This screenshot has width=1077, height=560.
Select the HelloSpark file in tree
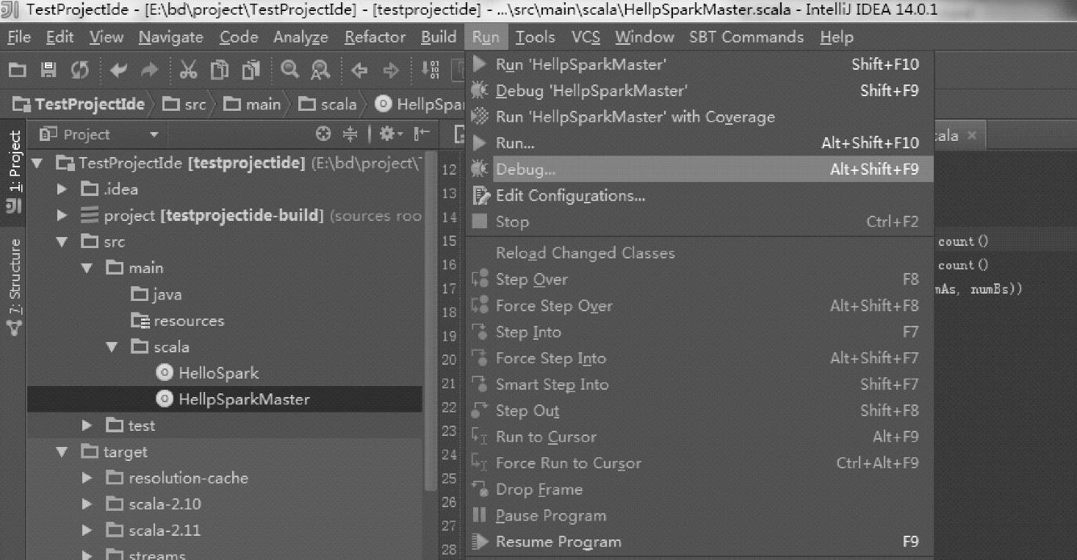point(208,374)
